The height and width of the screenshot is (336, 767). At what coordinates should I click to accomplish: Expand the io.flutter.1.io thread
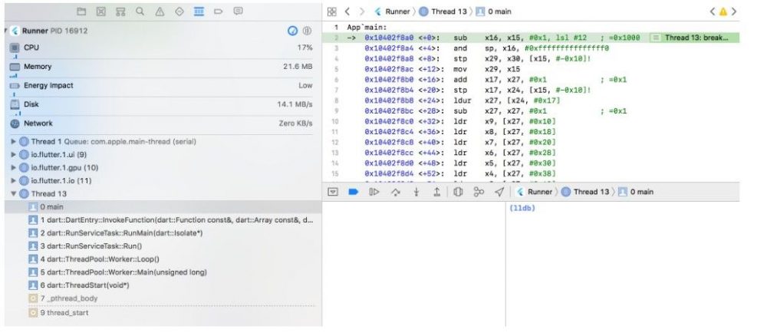(13, 181)
